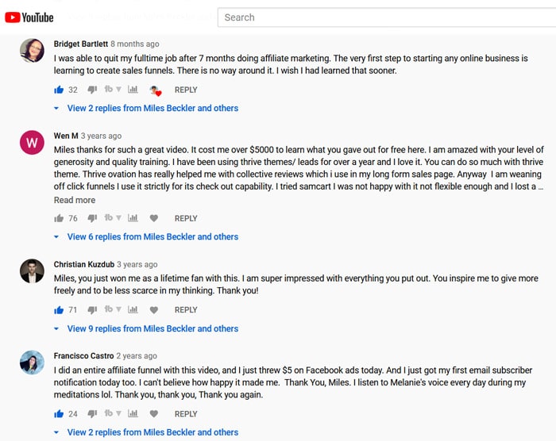Expand the 9 replies under Christian Kuzdub's comment

click(153, 328)
